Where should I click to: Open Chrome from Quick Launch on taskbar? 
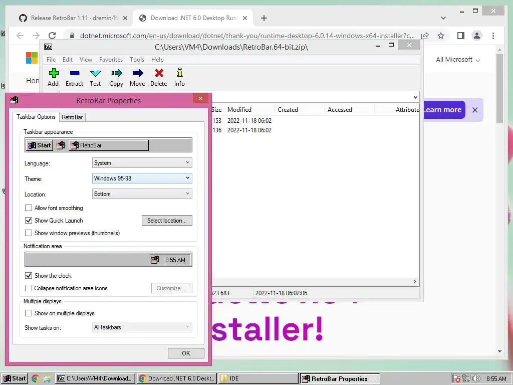pyautogui.click(x=36, y=379)
